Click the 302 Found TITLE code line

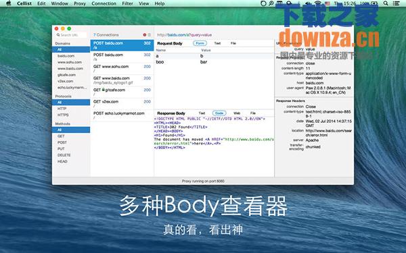tap(181, 127)
